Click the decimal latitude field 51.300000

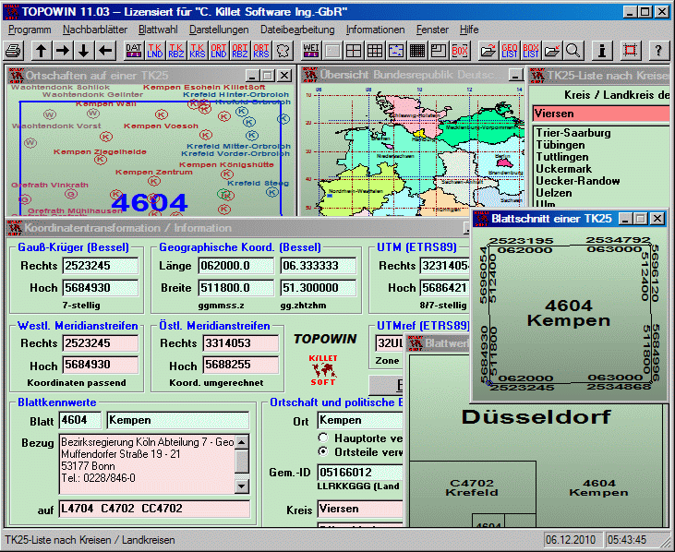pyautogui.click(x=319, y=287)
